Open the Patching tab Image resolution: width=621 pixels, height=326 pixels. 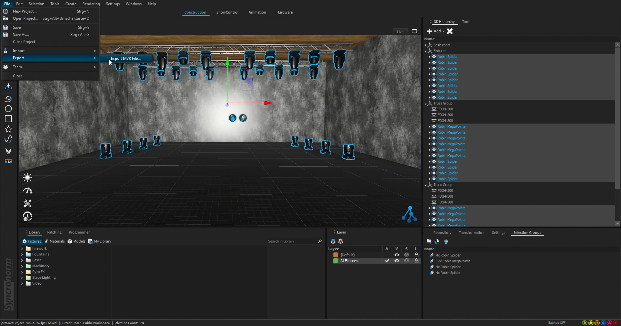pos(54,232)
